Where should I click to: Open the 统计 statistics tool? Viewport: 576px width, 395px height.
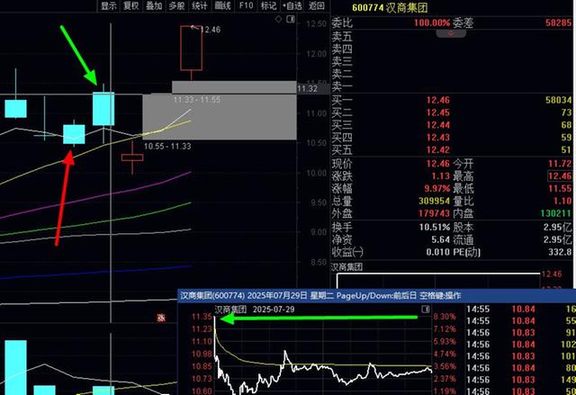pyautogui.click(x=200, y=5)
